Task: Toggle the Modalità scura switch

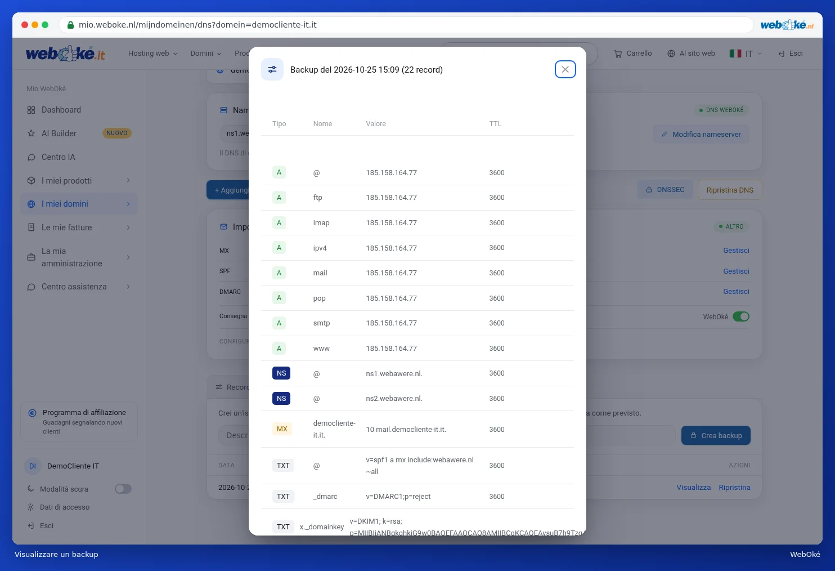Action: [123, 489]
